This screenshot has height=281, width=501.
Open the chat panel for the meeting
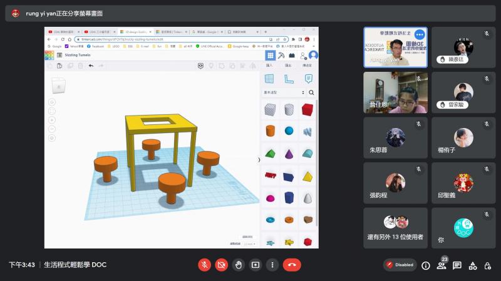(457, 265)
